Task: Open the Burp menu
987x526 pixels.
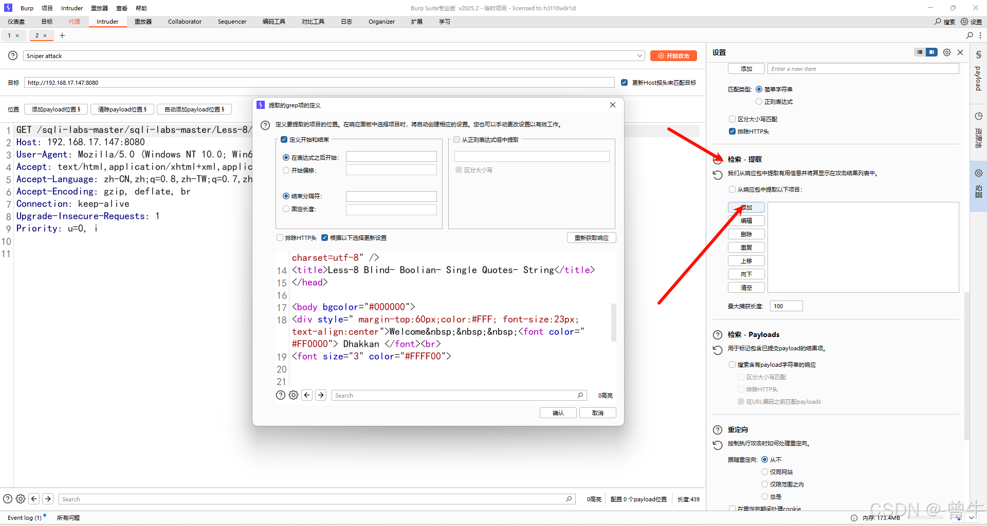Action: tap(27, 8)
